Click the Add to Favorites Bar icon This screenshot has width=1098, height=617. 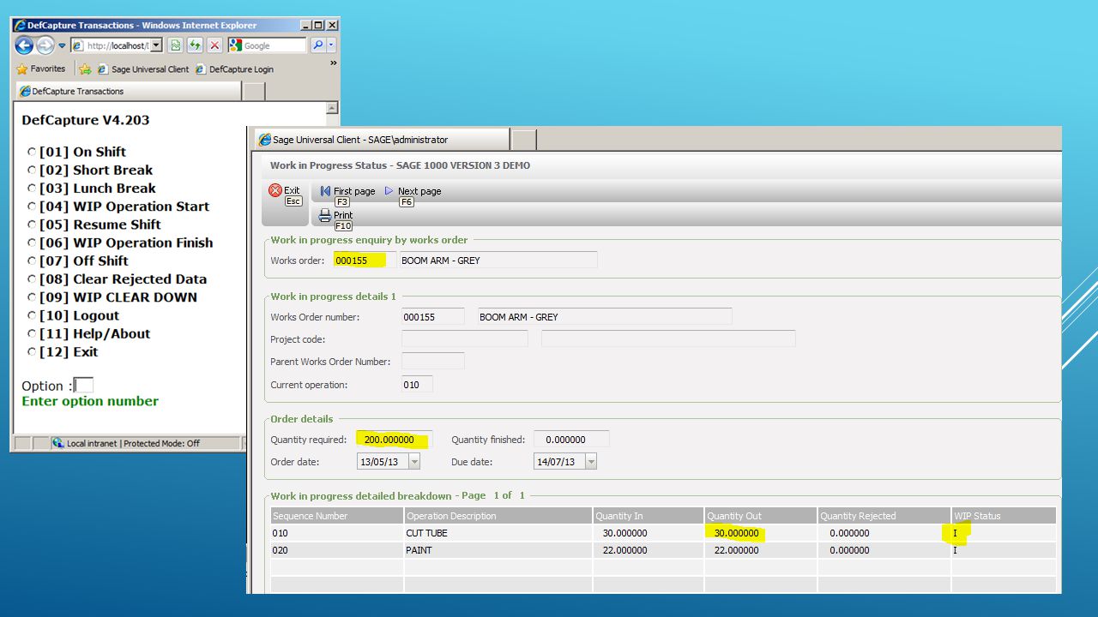(x=85, y=69)
